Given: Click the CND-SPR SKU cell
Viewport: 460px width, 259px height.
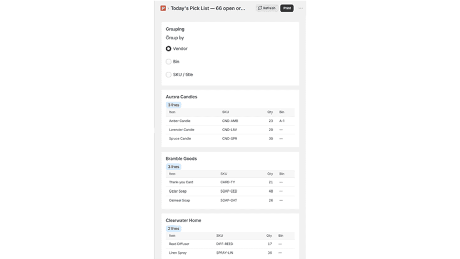Looking at the screenshot, I should click(x=229, y=138).
